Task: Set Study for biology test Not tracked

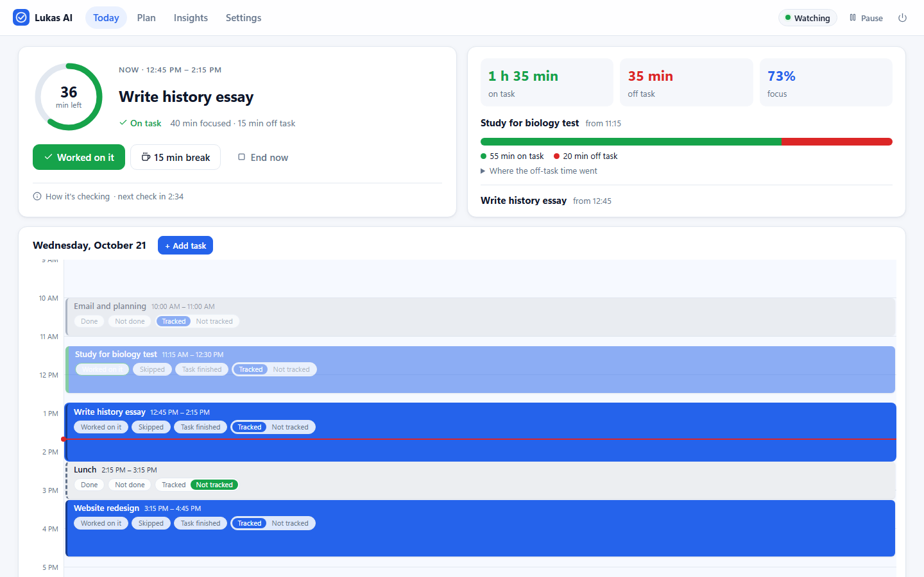Action: 291,369
